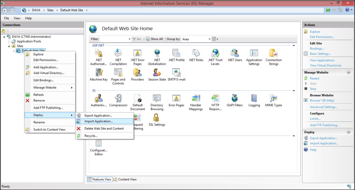
Task: Click inside the Filter text field
Action: (113, 39)
